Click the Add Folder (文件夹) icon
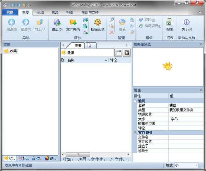 pos(73,23)
